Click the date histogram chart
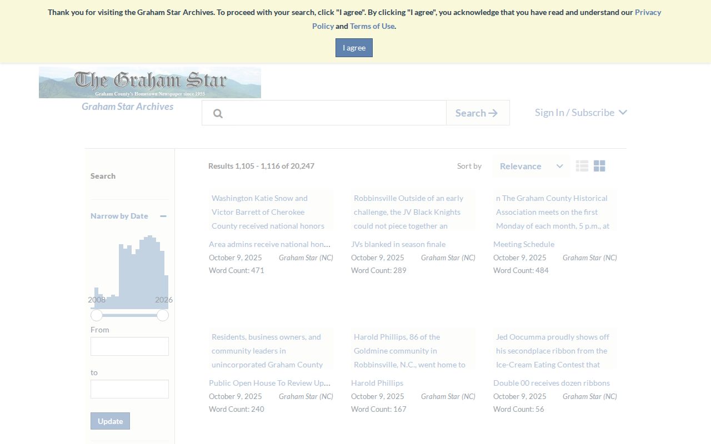This screenshot has width=711, height=444. (x=129, y=272)
